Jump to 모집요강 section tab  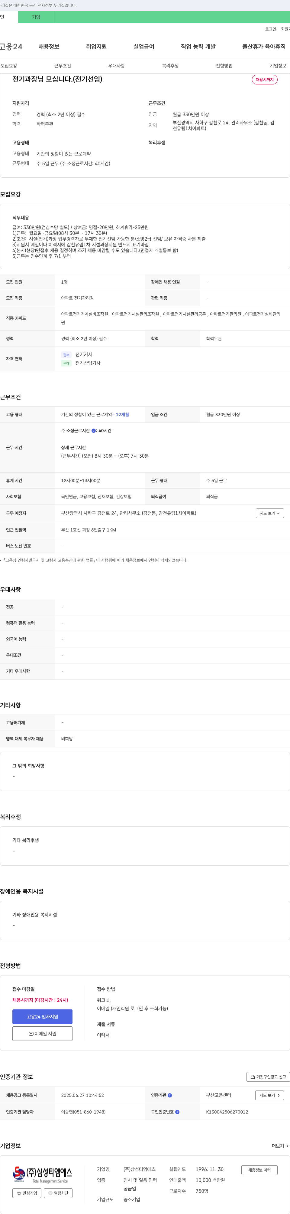click(9, 65)
